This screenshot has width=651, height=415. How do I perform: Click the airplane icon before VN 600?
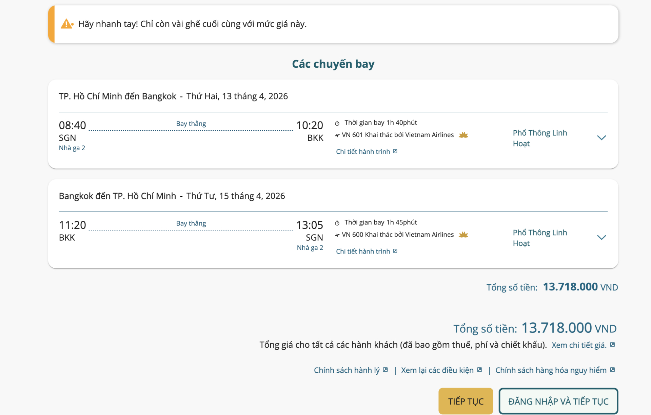(337, 235)
